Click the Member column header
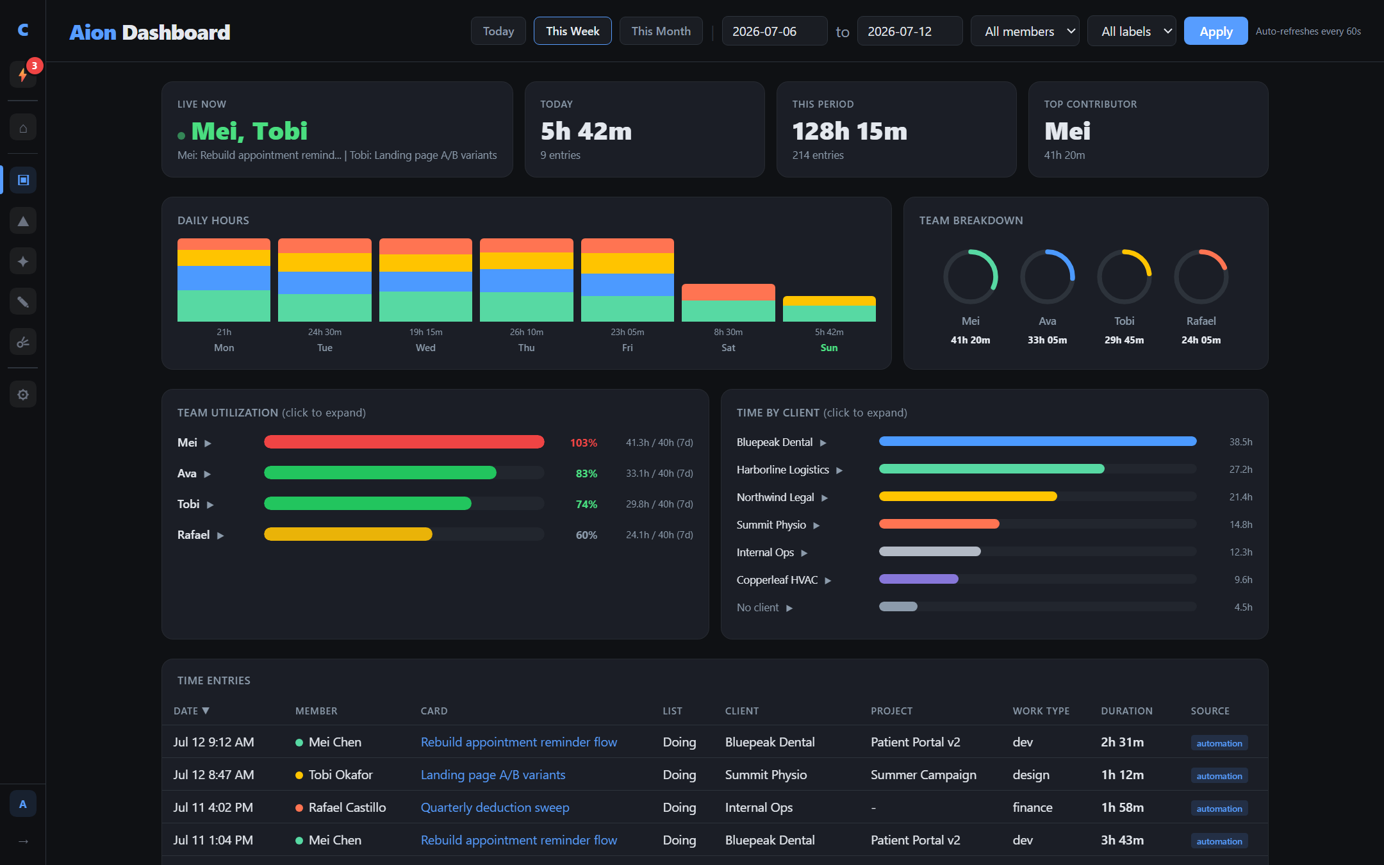Screen dimensions: 1384x865 [x=317, y=711]
